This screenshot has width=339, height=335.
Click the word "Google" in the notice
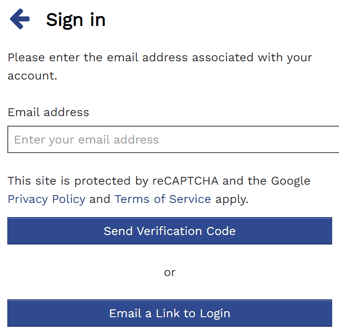coord(291,181)
